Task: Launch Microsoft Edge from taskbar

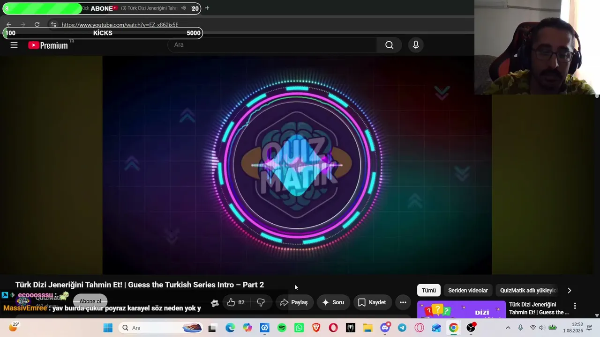Action: pyautogui.click(x=230, y=328)
